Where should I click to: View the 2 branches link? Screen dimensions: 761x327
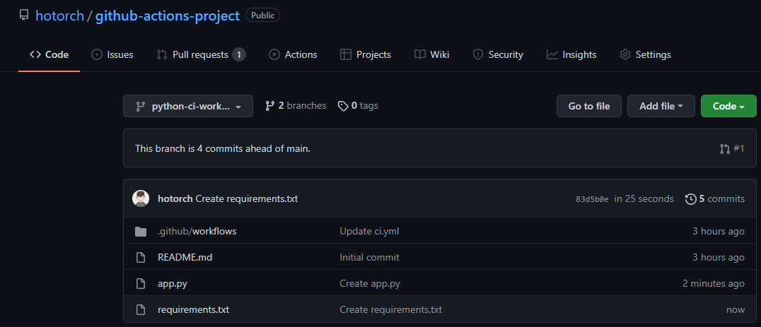[x=296, y=106]
